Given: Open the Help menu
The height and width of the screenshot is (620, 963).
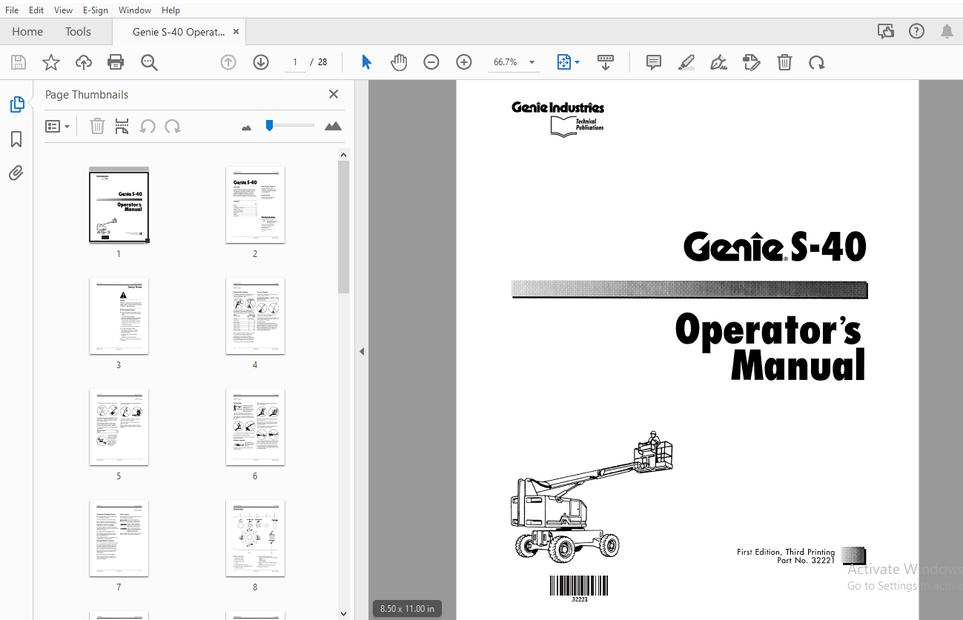Looking at the screenshot, I should pos(171,10).
